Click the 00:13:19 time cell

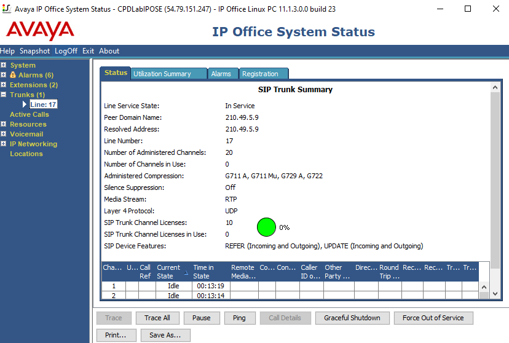click(x=211, y=286)
